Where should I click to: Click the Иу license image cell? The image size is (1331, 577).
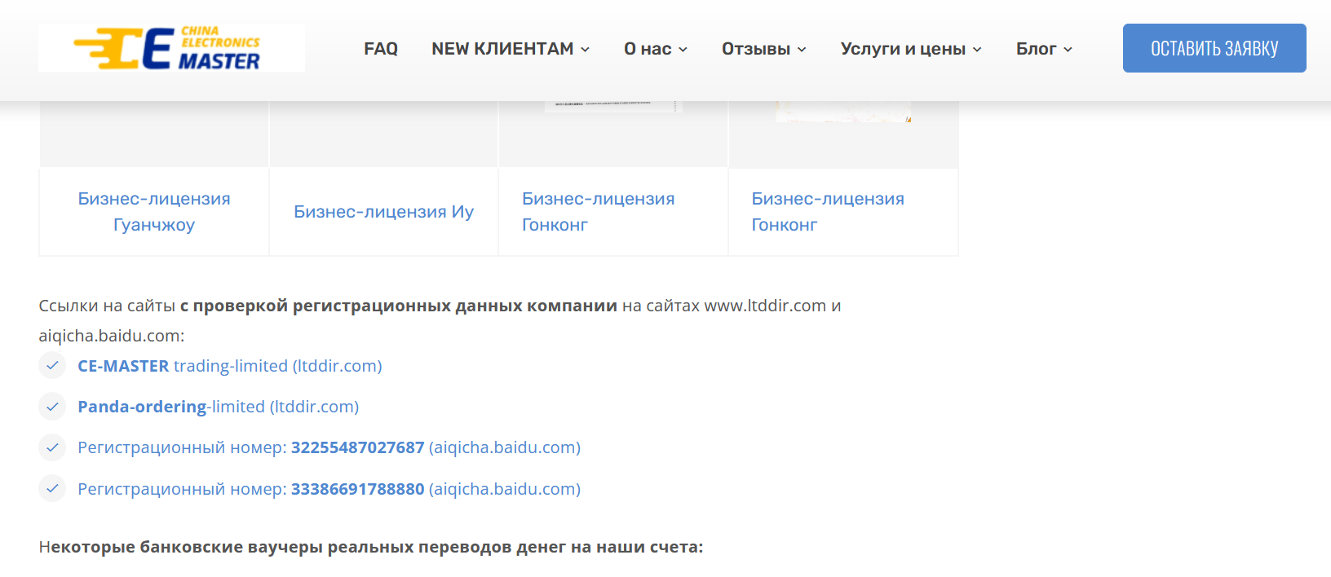tap(383, 134)
